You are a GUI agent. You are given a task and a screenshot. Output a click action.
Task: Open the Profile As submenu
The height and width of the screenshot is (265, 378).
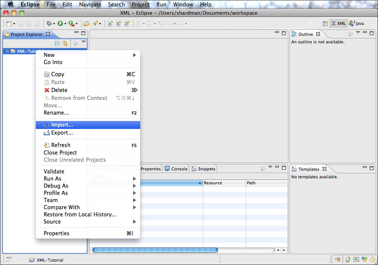coord(88,193)
